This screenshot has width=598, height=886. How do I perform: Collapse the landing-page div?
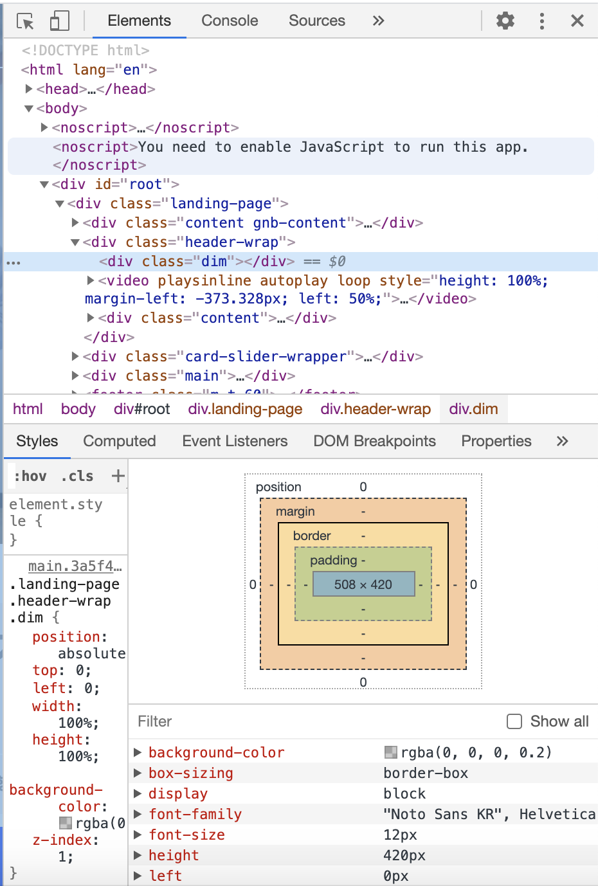[x=60, y=203]
